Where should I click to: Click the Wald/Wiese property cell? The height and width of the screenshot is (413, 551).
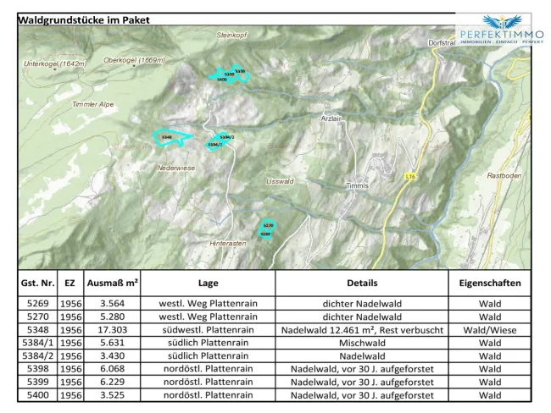(490, 330)
